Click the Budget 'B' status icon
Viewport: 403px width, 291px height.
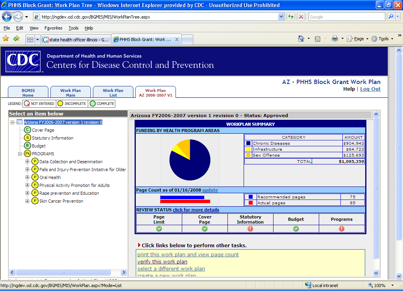click(28, 146)
